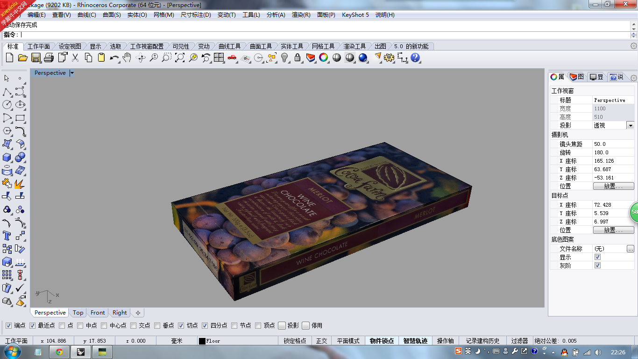Viewport: 638px width, 359px height.
Task: Click the Zoom extents icon
Action: pos(179,57)
